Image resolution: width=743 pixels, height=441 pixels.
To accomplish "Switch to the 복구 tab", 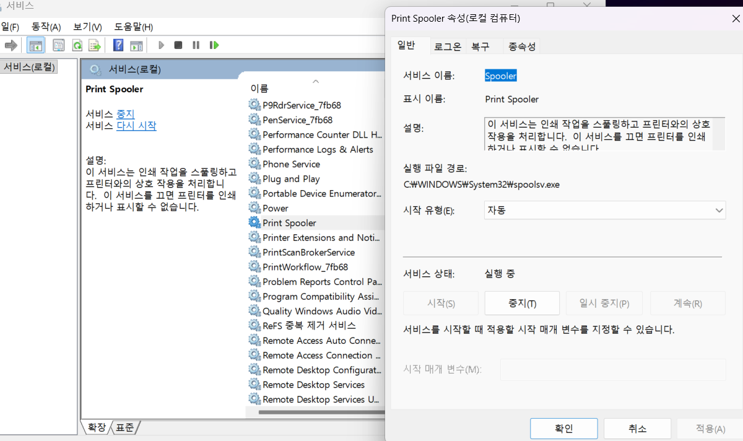I will [480, 46].
